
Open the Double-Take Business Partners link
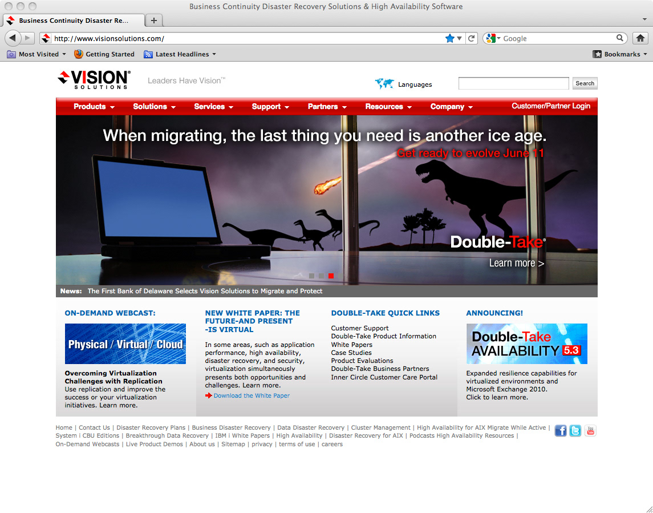[x=380, y=369]
